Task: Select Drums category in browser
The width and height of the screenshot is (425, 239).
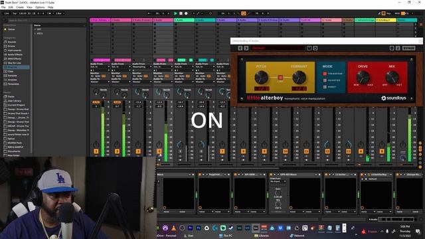Action: click(x=11, y=46)
